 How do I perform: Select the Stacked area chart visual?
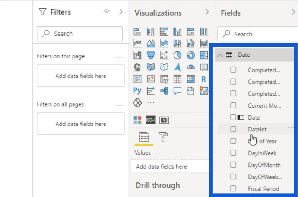point(164,44)
